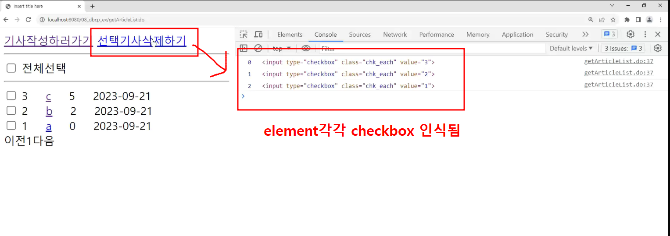Open DevTools settings gear
The width and height of the screenshot is (670, 236).
631,34
